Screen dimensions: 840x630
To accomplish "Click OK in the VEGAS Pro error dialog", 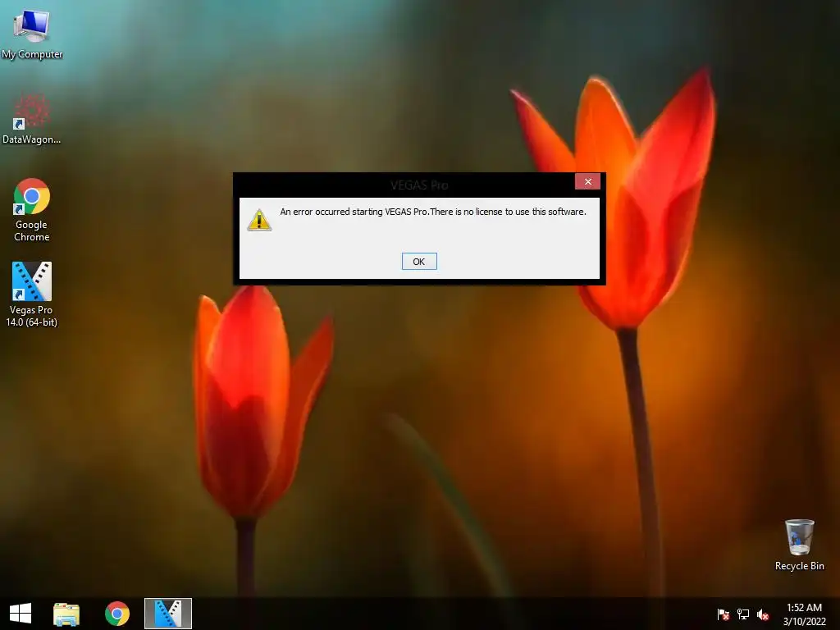I will pyautogui.click(x=419, y=262).
